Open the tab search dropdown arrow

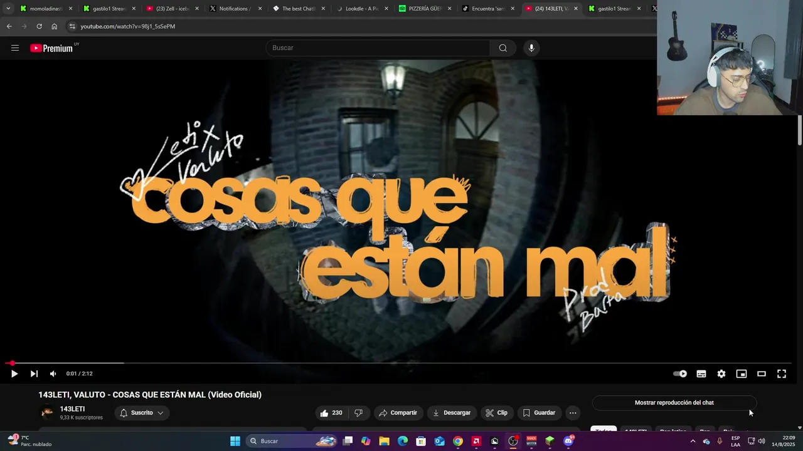click(x=8, y=9)
